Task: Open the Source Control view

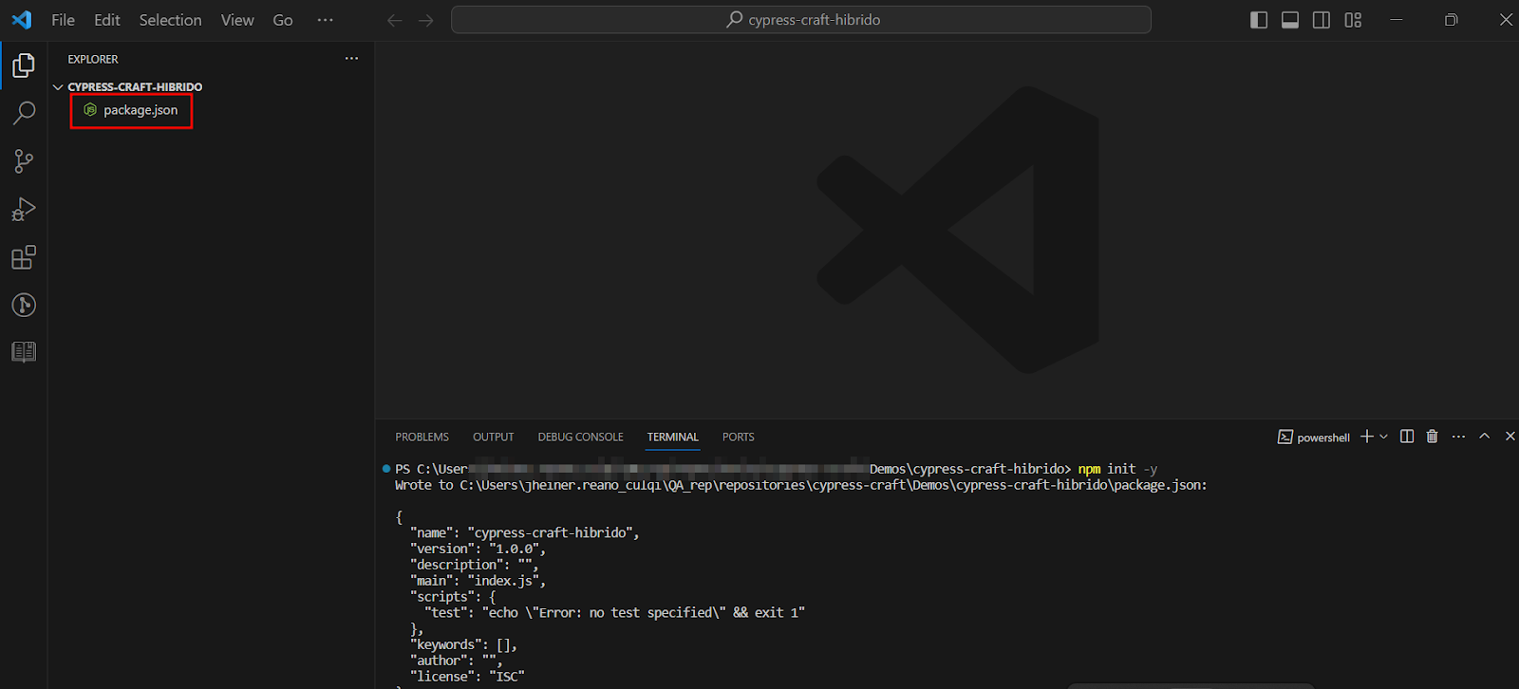Action: (x=24, y=161)
